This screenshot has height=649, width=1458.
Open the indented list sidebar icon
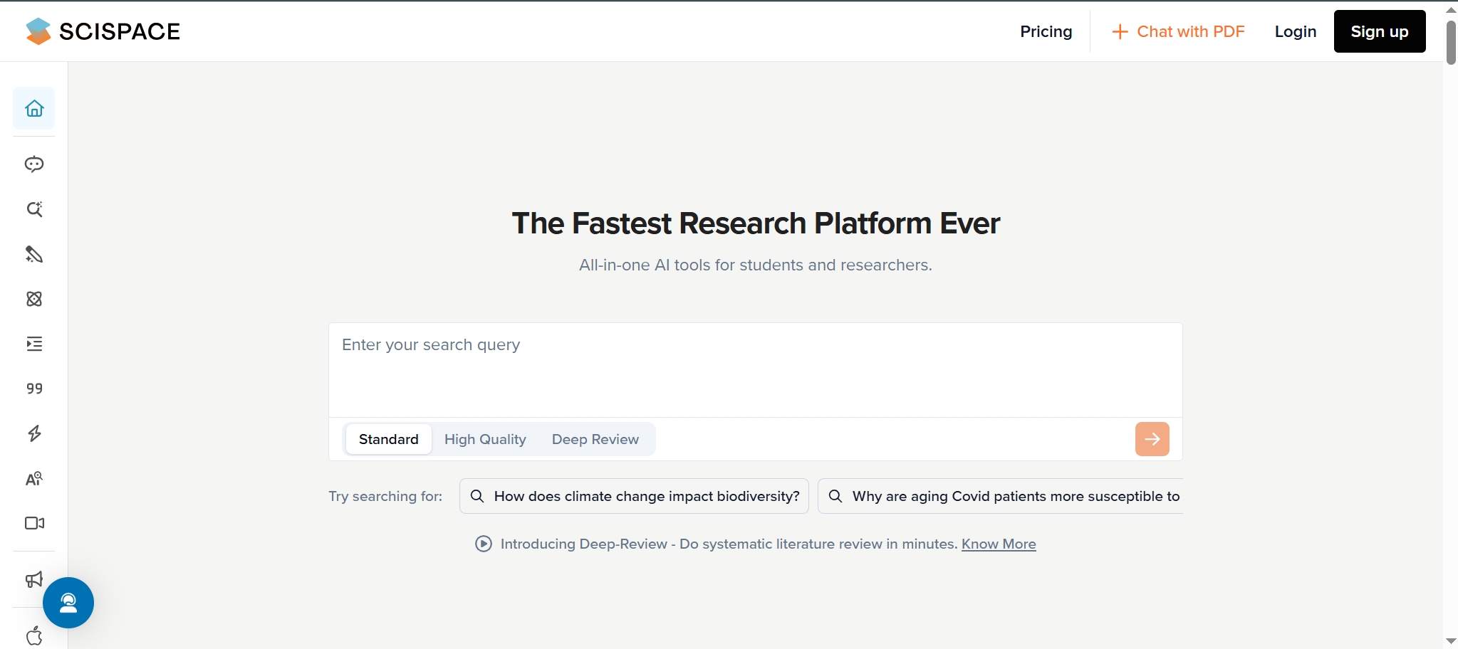click(x=34, y=344)
